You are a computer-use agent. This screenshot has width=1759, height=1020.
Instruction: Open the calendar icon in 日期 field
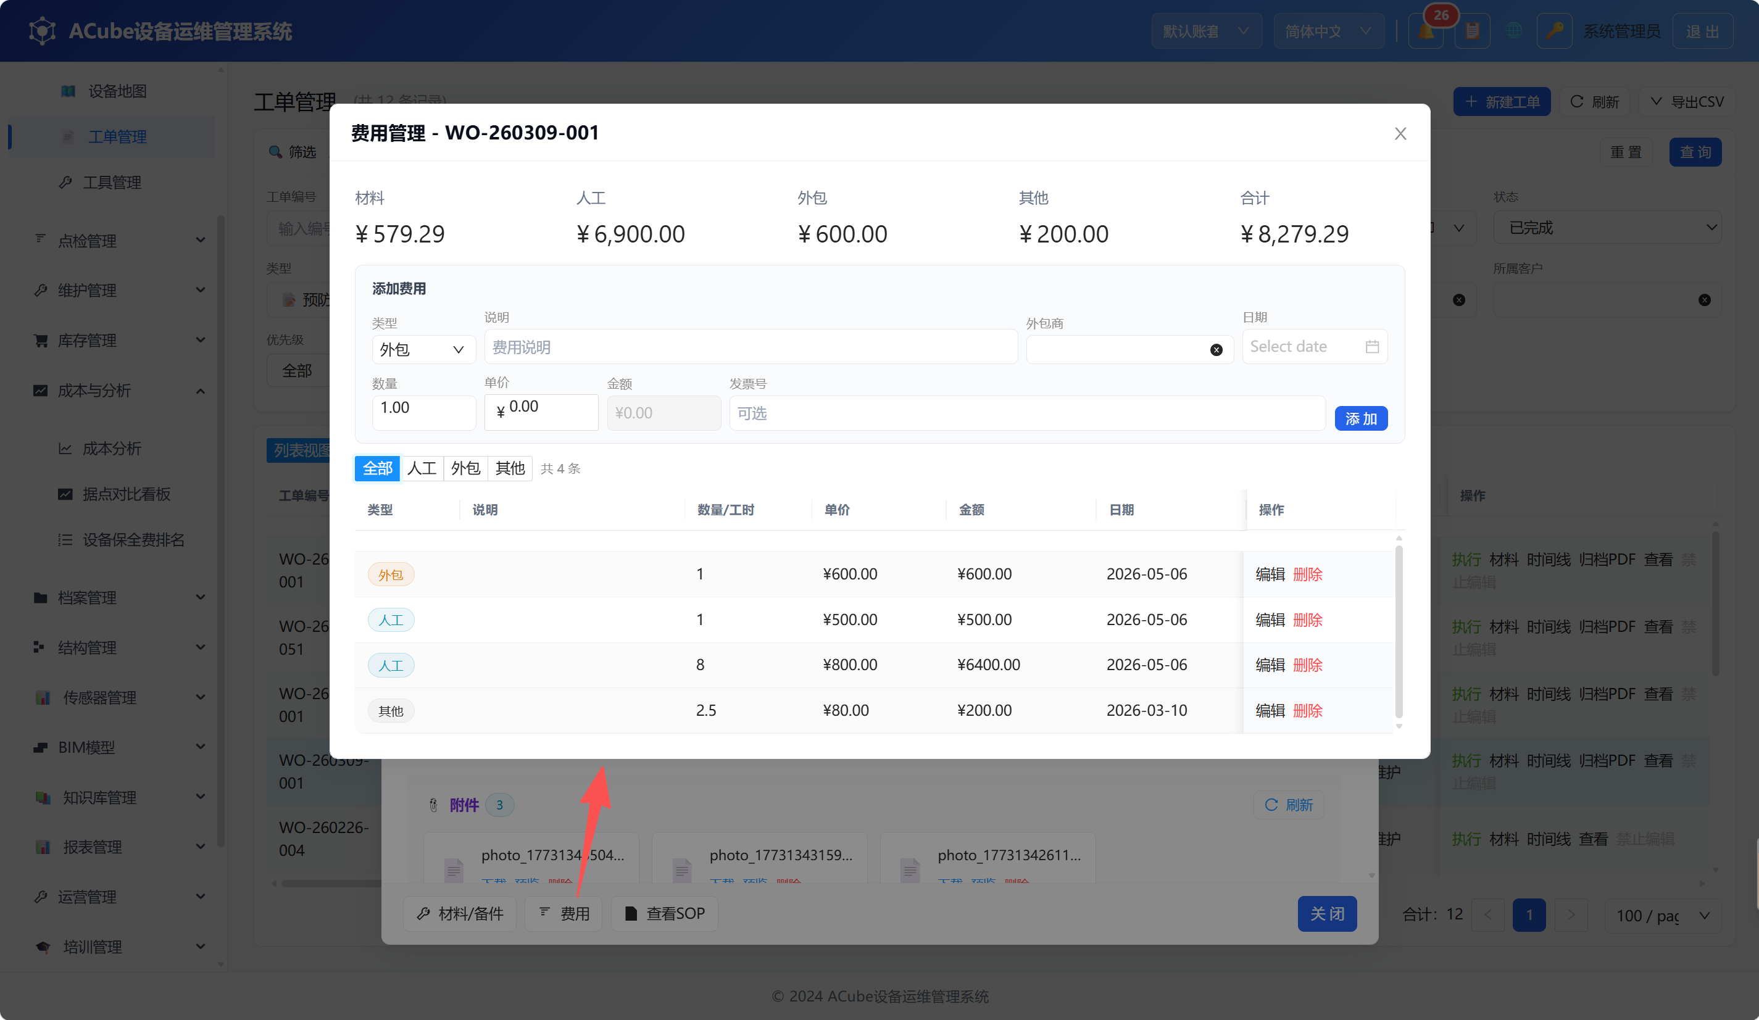coord(1372,347)
